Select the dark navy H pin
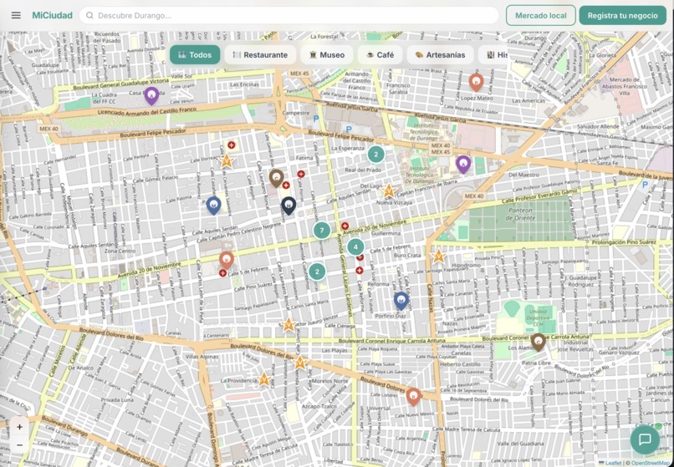Viewport: 674px width, 467px height. 288,206
